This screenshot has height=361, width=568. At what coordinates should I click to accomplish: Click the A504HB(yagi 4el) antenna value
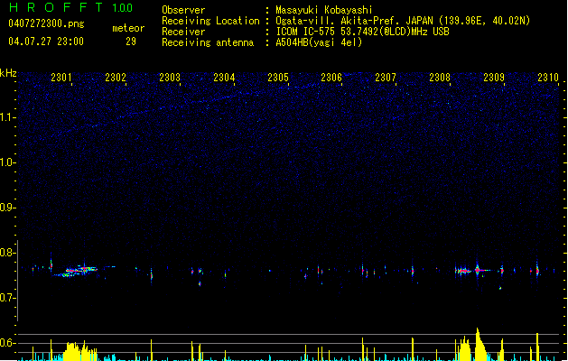coord(319,42)
